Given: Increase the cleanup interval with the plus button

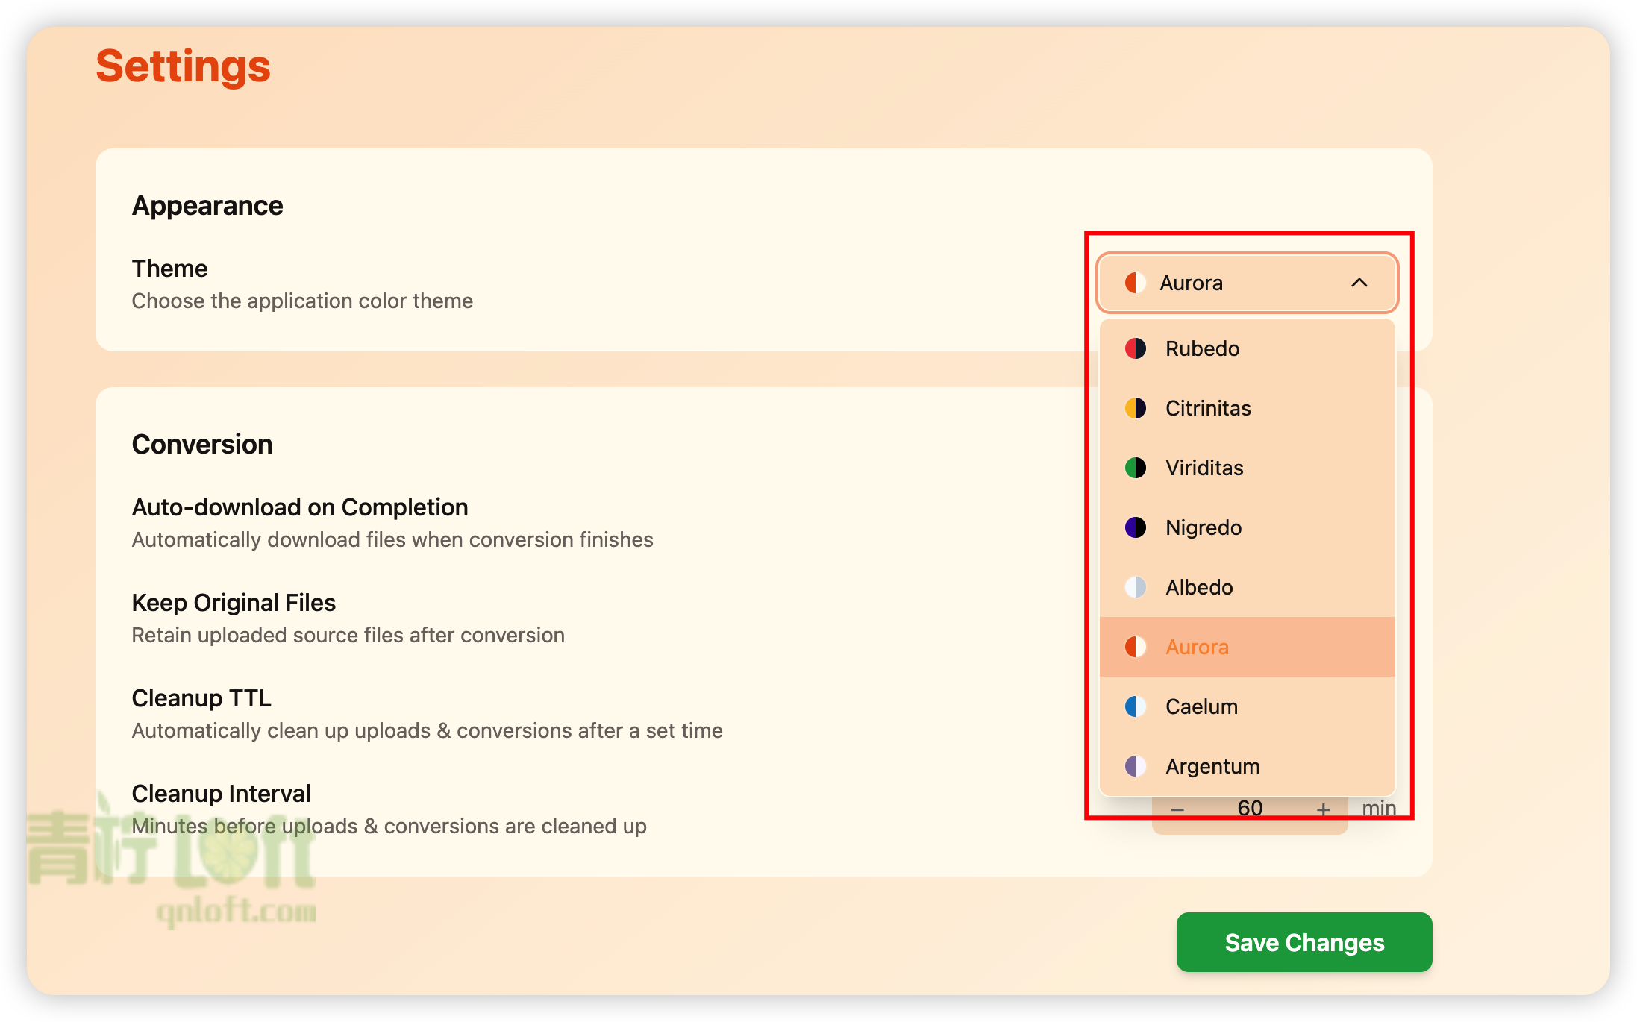Looking at the screenshot, I should point(1323,809).
